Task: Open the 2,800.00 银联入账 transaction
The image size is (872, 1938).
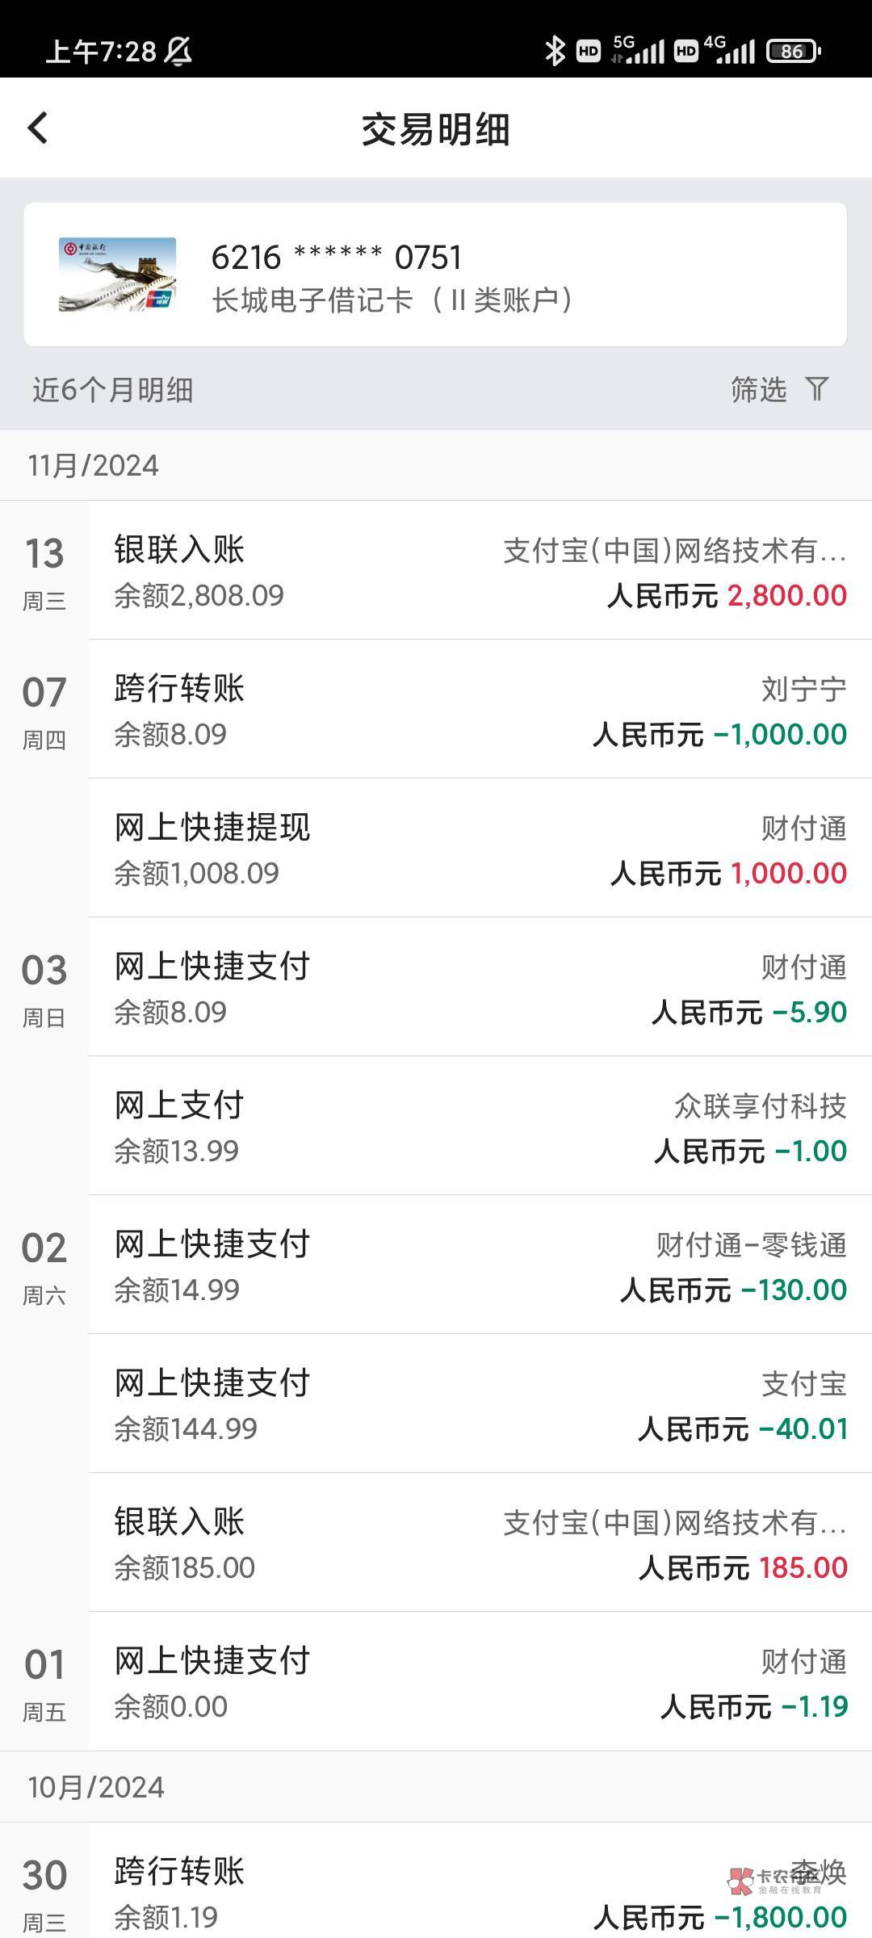Action: pos(480,571)
